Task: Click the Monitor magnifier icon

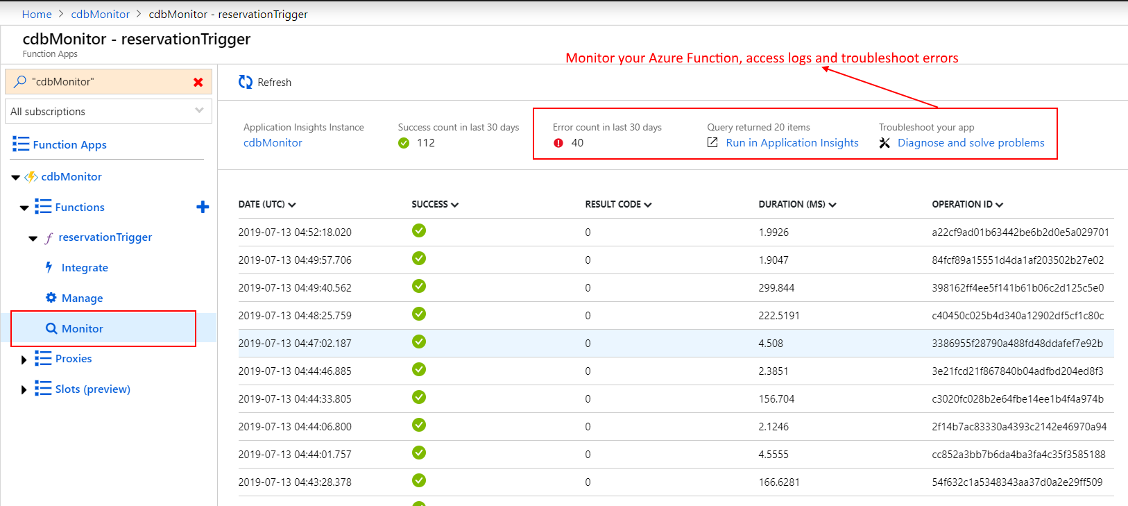Action: pyautogui.click(x=51, y=328)
